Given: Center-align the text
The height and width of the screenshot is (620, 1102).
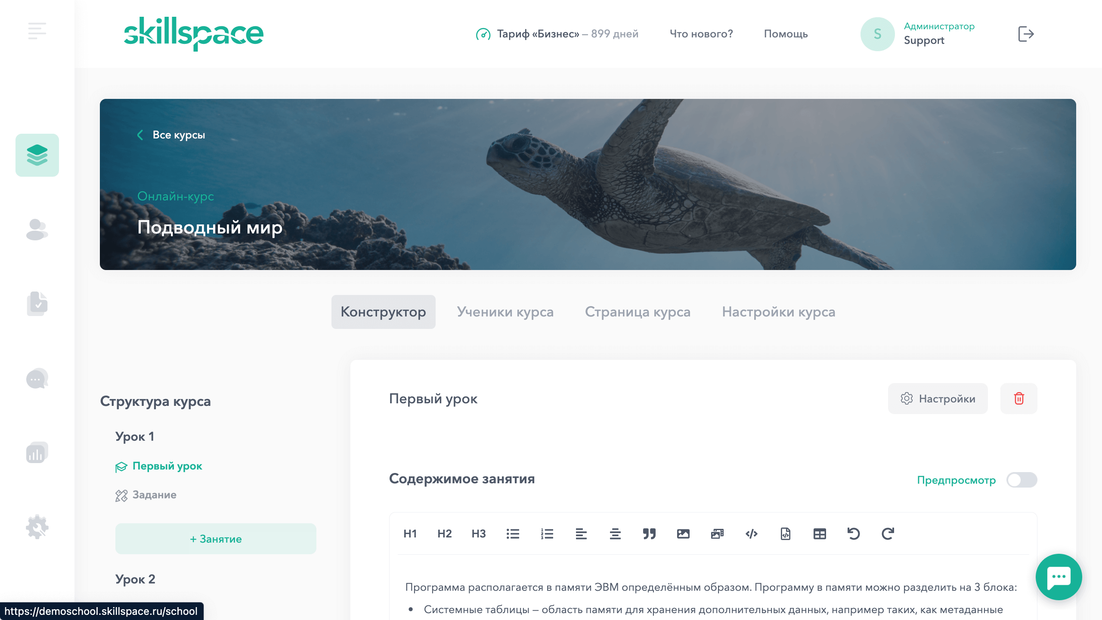Looking at the screenshot, I should point(615,534).
